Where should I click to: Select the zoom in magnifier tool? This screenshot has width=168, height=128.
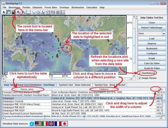[18, 12]
